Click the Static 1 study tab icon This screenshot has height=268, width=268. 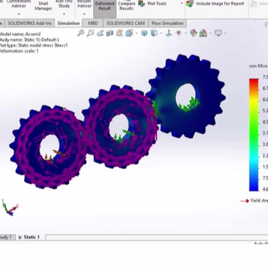pyautogui.click(x=20, y=237)
